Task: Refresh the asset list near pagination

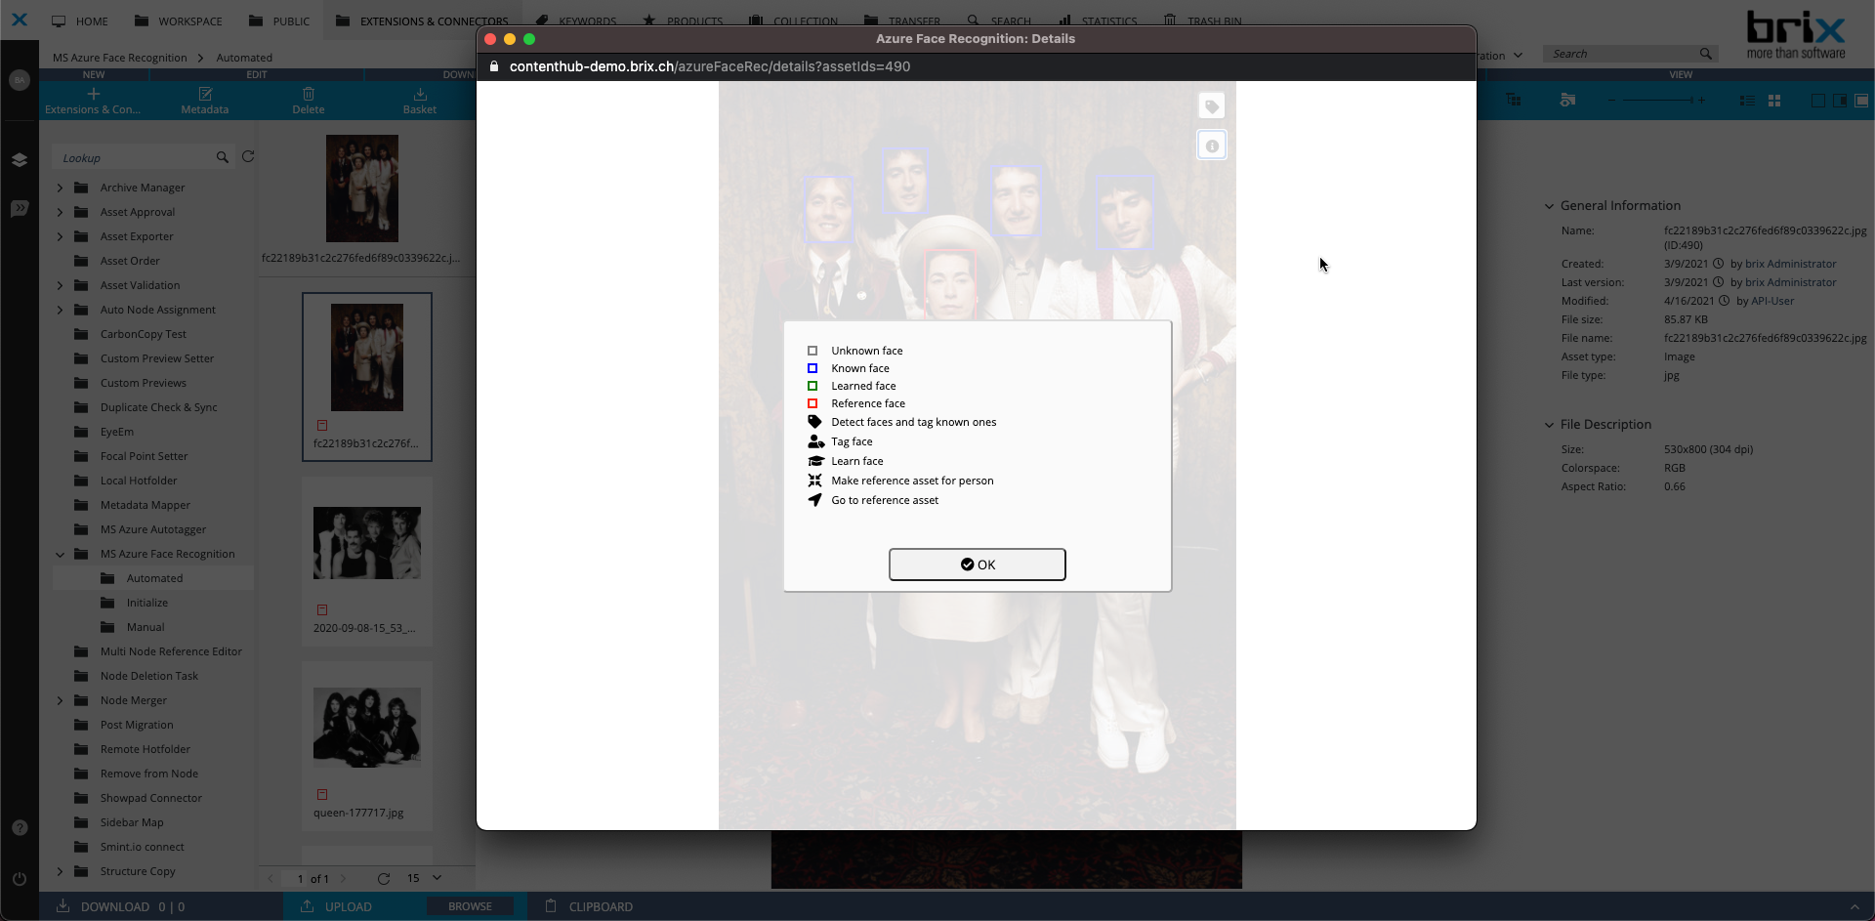Action: pyautogui.click(x=384, y=878)
